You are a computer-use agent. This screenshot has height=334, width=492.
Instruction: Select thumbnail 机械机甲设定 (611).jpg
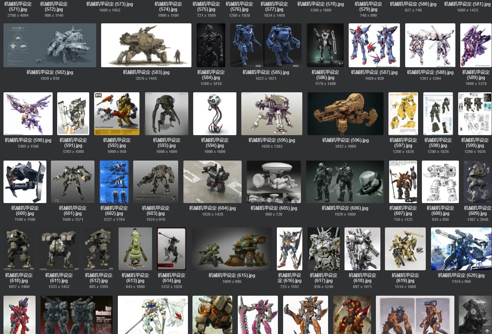coord(59,249)
